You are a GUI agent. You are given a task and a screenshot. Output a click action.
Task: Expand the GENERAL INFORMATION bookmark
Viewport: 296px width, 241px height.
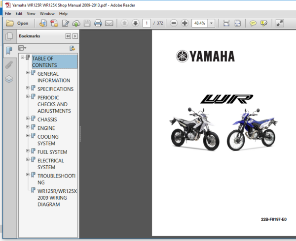pos(28,72)
